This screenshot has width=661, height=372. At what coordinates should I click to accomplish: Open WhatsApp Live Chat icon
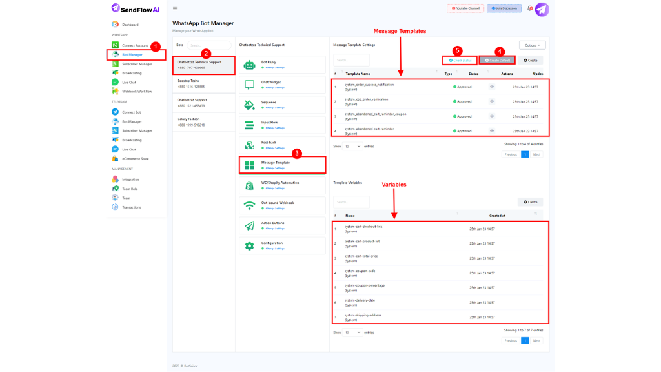[115, 82]
